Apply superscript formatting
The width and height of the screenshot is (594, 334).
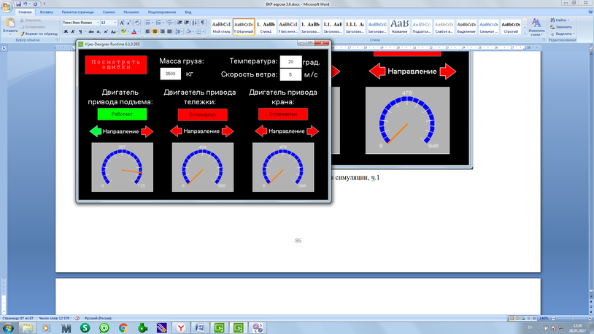click(106, 32)
